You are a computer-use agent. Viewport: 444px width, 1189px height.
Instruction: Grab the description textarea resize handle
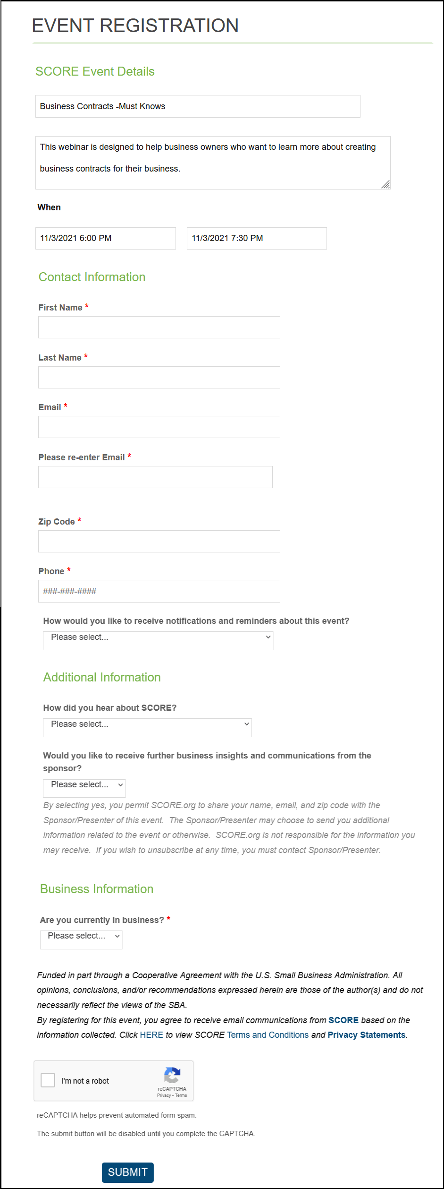click(385, 184)
